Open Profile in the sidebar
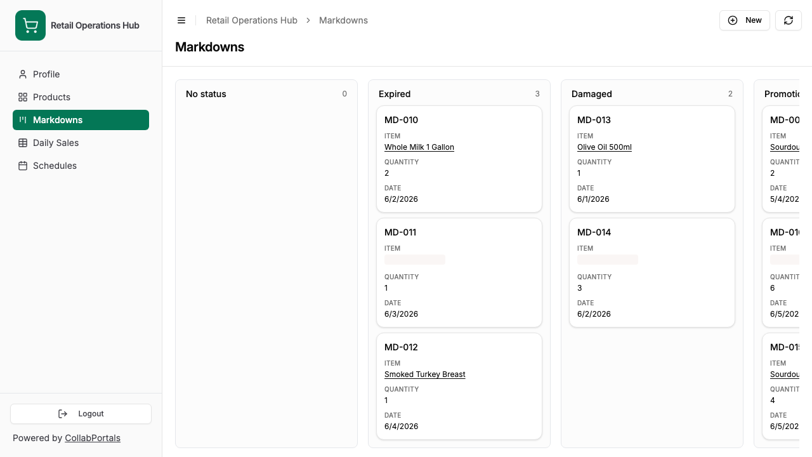Viewport: 812px width, 457px height. [x=81, y=74]
